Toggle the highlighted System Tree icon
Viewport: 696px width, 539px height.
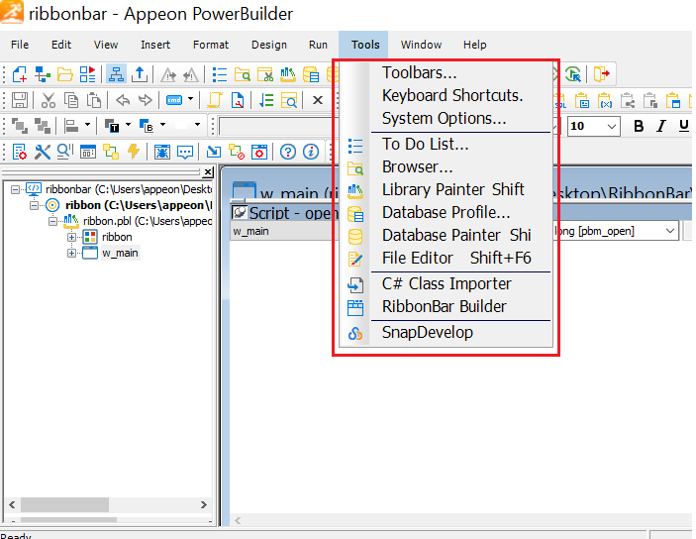pos(116,74)
